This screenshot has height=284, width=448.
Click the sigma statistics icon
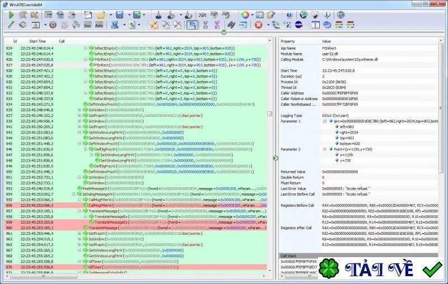pos(315,25)
